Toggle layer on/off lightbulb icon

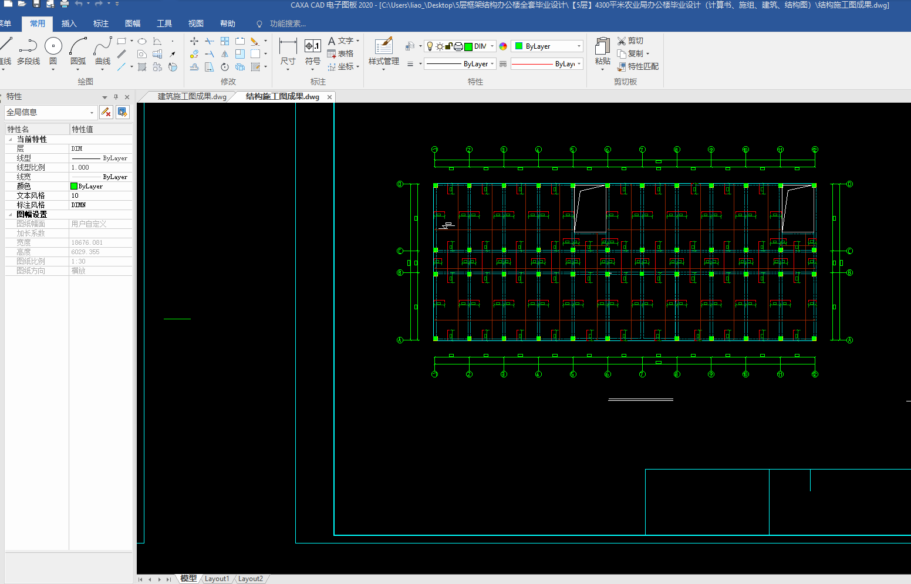pos(430,46)
